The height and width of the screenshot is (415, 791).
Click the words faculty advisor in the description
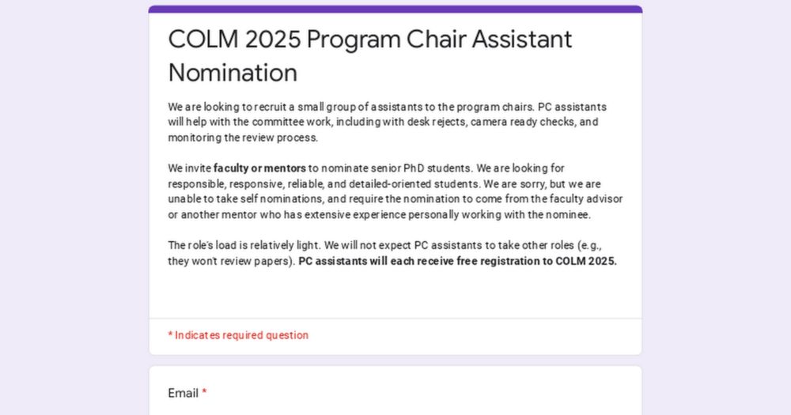click(585, 199)
